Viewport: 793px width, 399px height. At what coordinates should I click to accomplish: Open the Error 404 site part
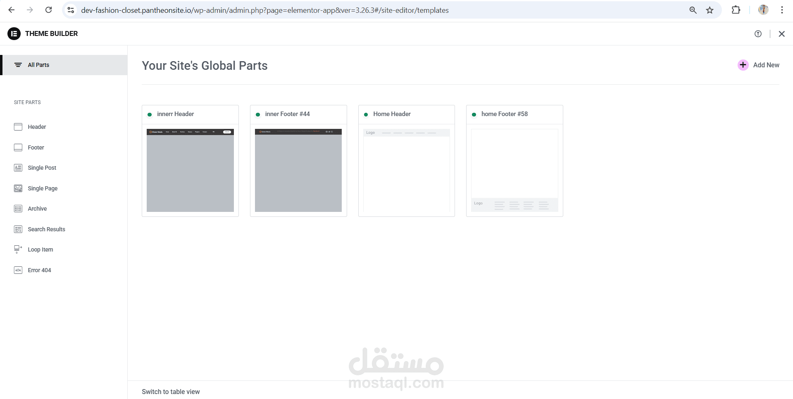coord(39,270)
